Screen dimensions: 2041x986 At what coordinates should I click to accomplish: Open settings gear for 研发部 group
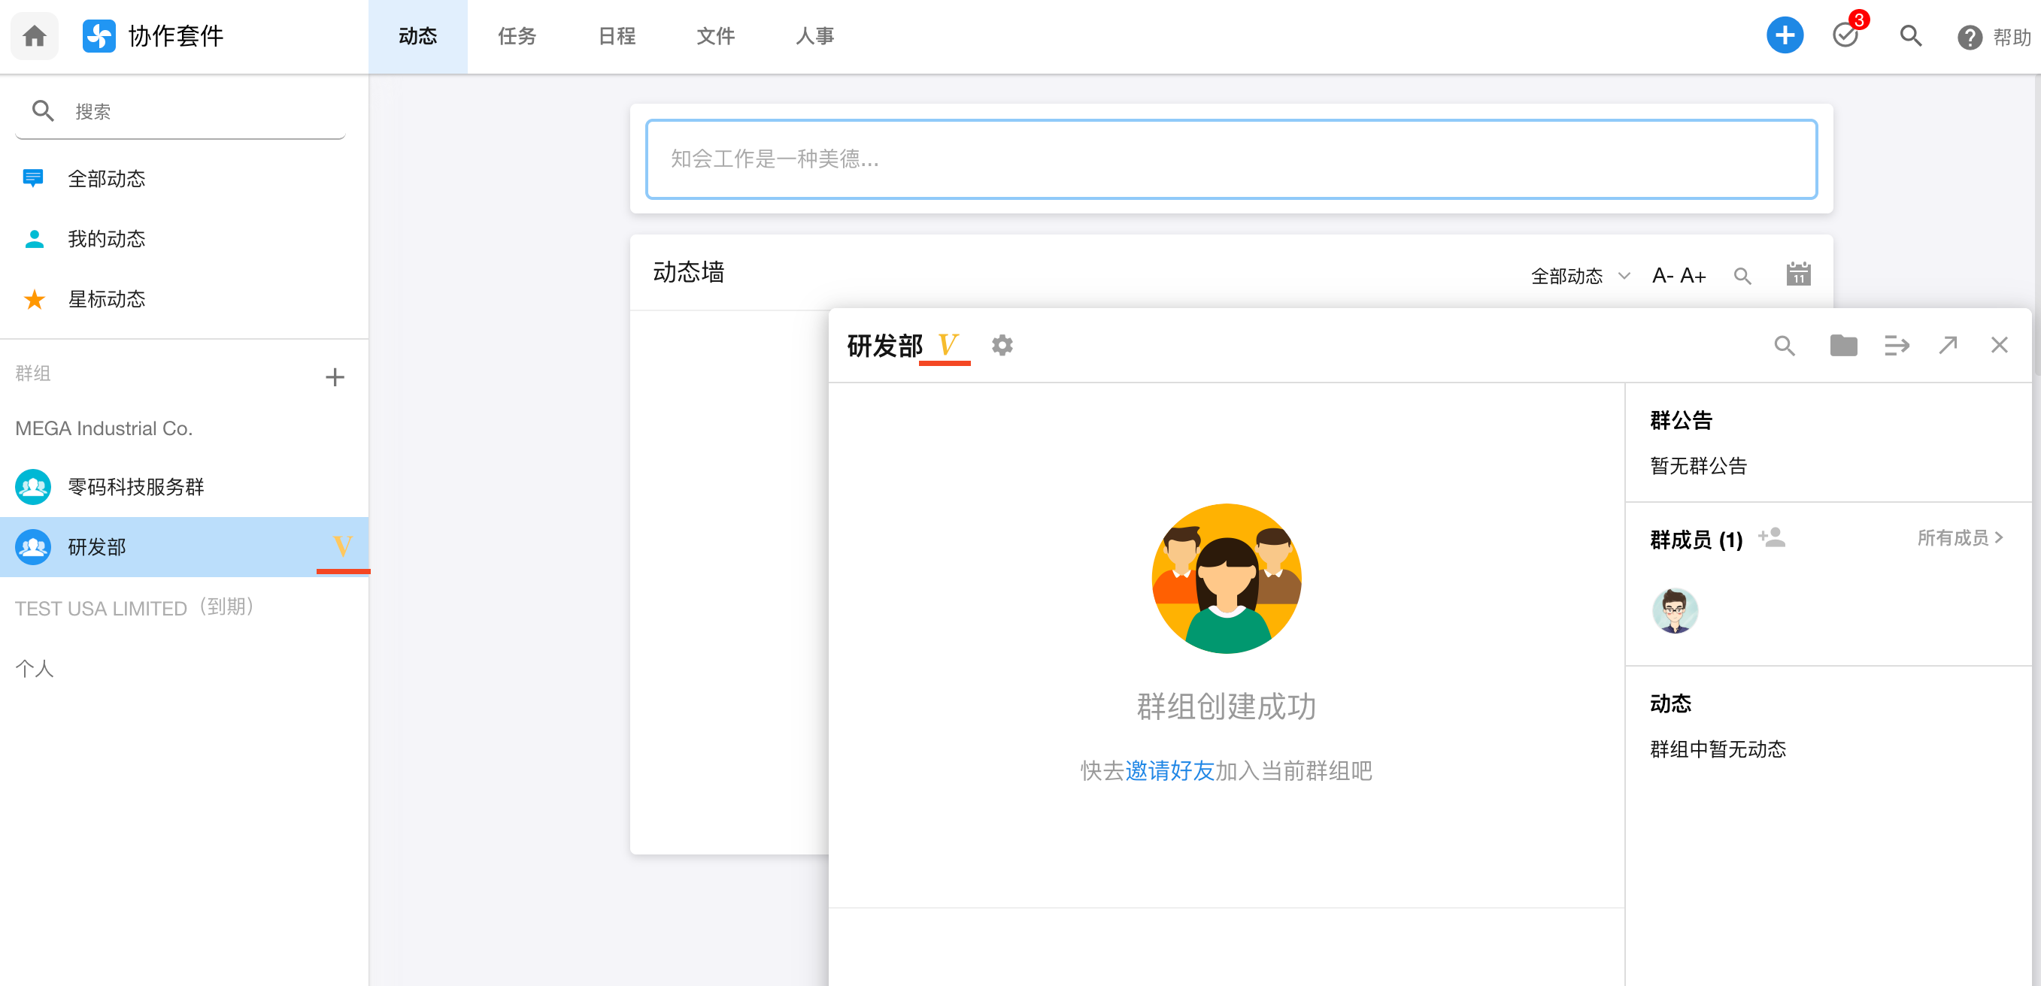click(x=1002, y=345)
